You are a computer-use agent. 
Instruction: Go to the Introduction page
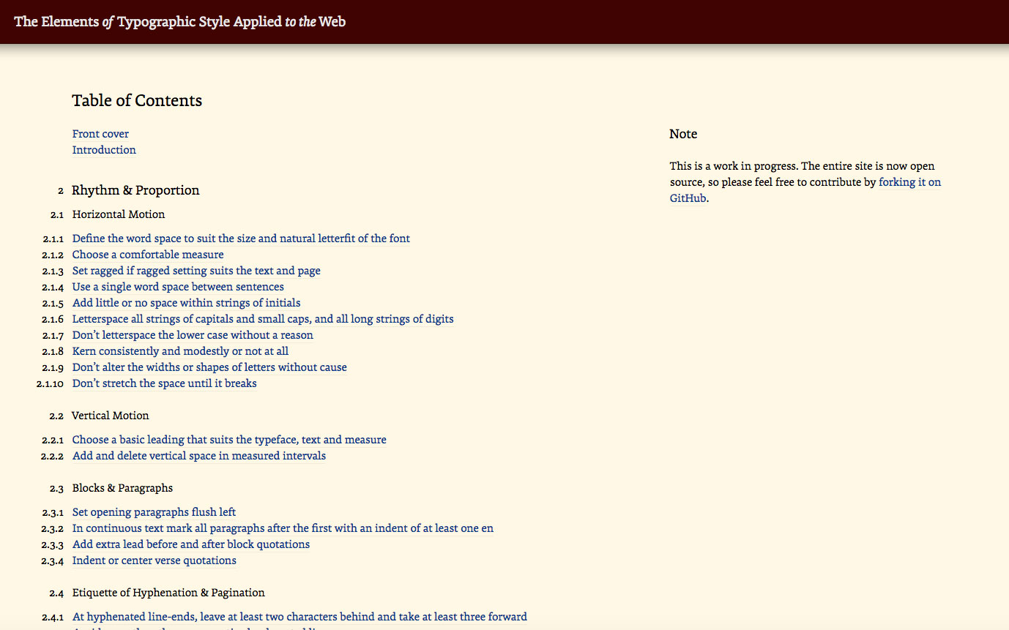point(104,150)
